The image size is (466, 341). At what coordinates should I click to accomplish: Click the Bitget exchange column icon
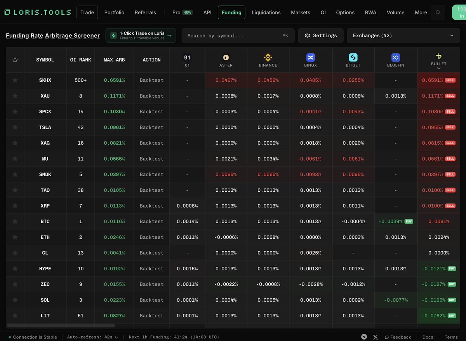click(353, 58)
